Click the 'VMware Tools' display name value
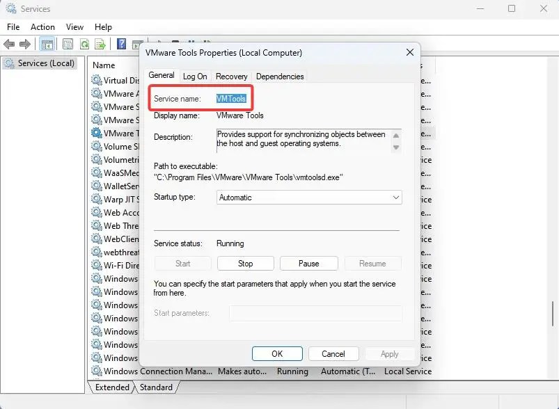Viewport: 559px width, 409px height. click(x=240, y=115)
